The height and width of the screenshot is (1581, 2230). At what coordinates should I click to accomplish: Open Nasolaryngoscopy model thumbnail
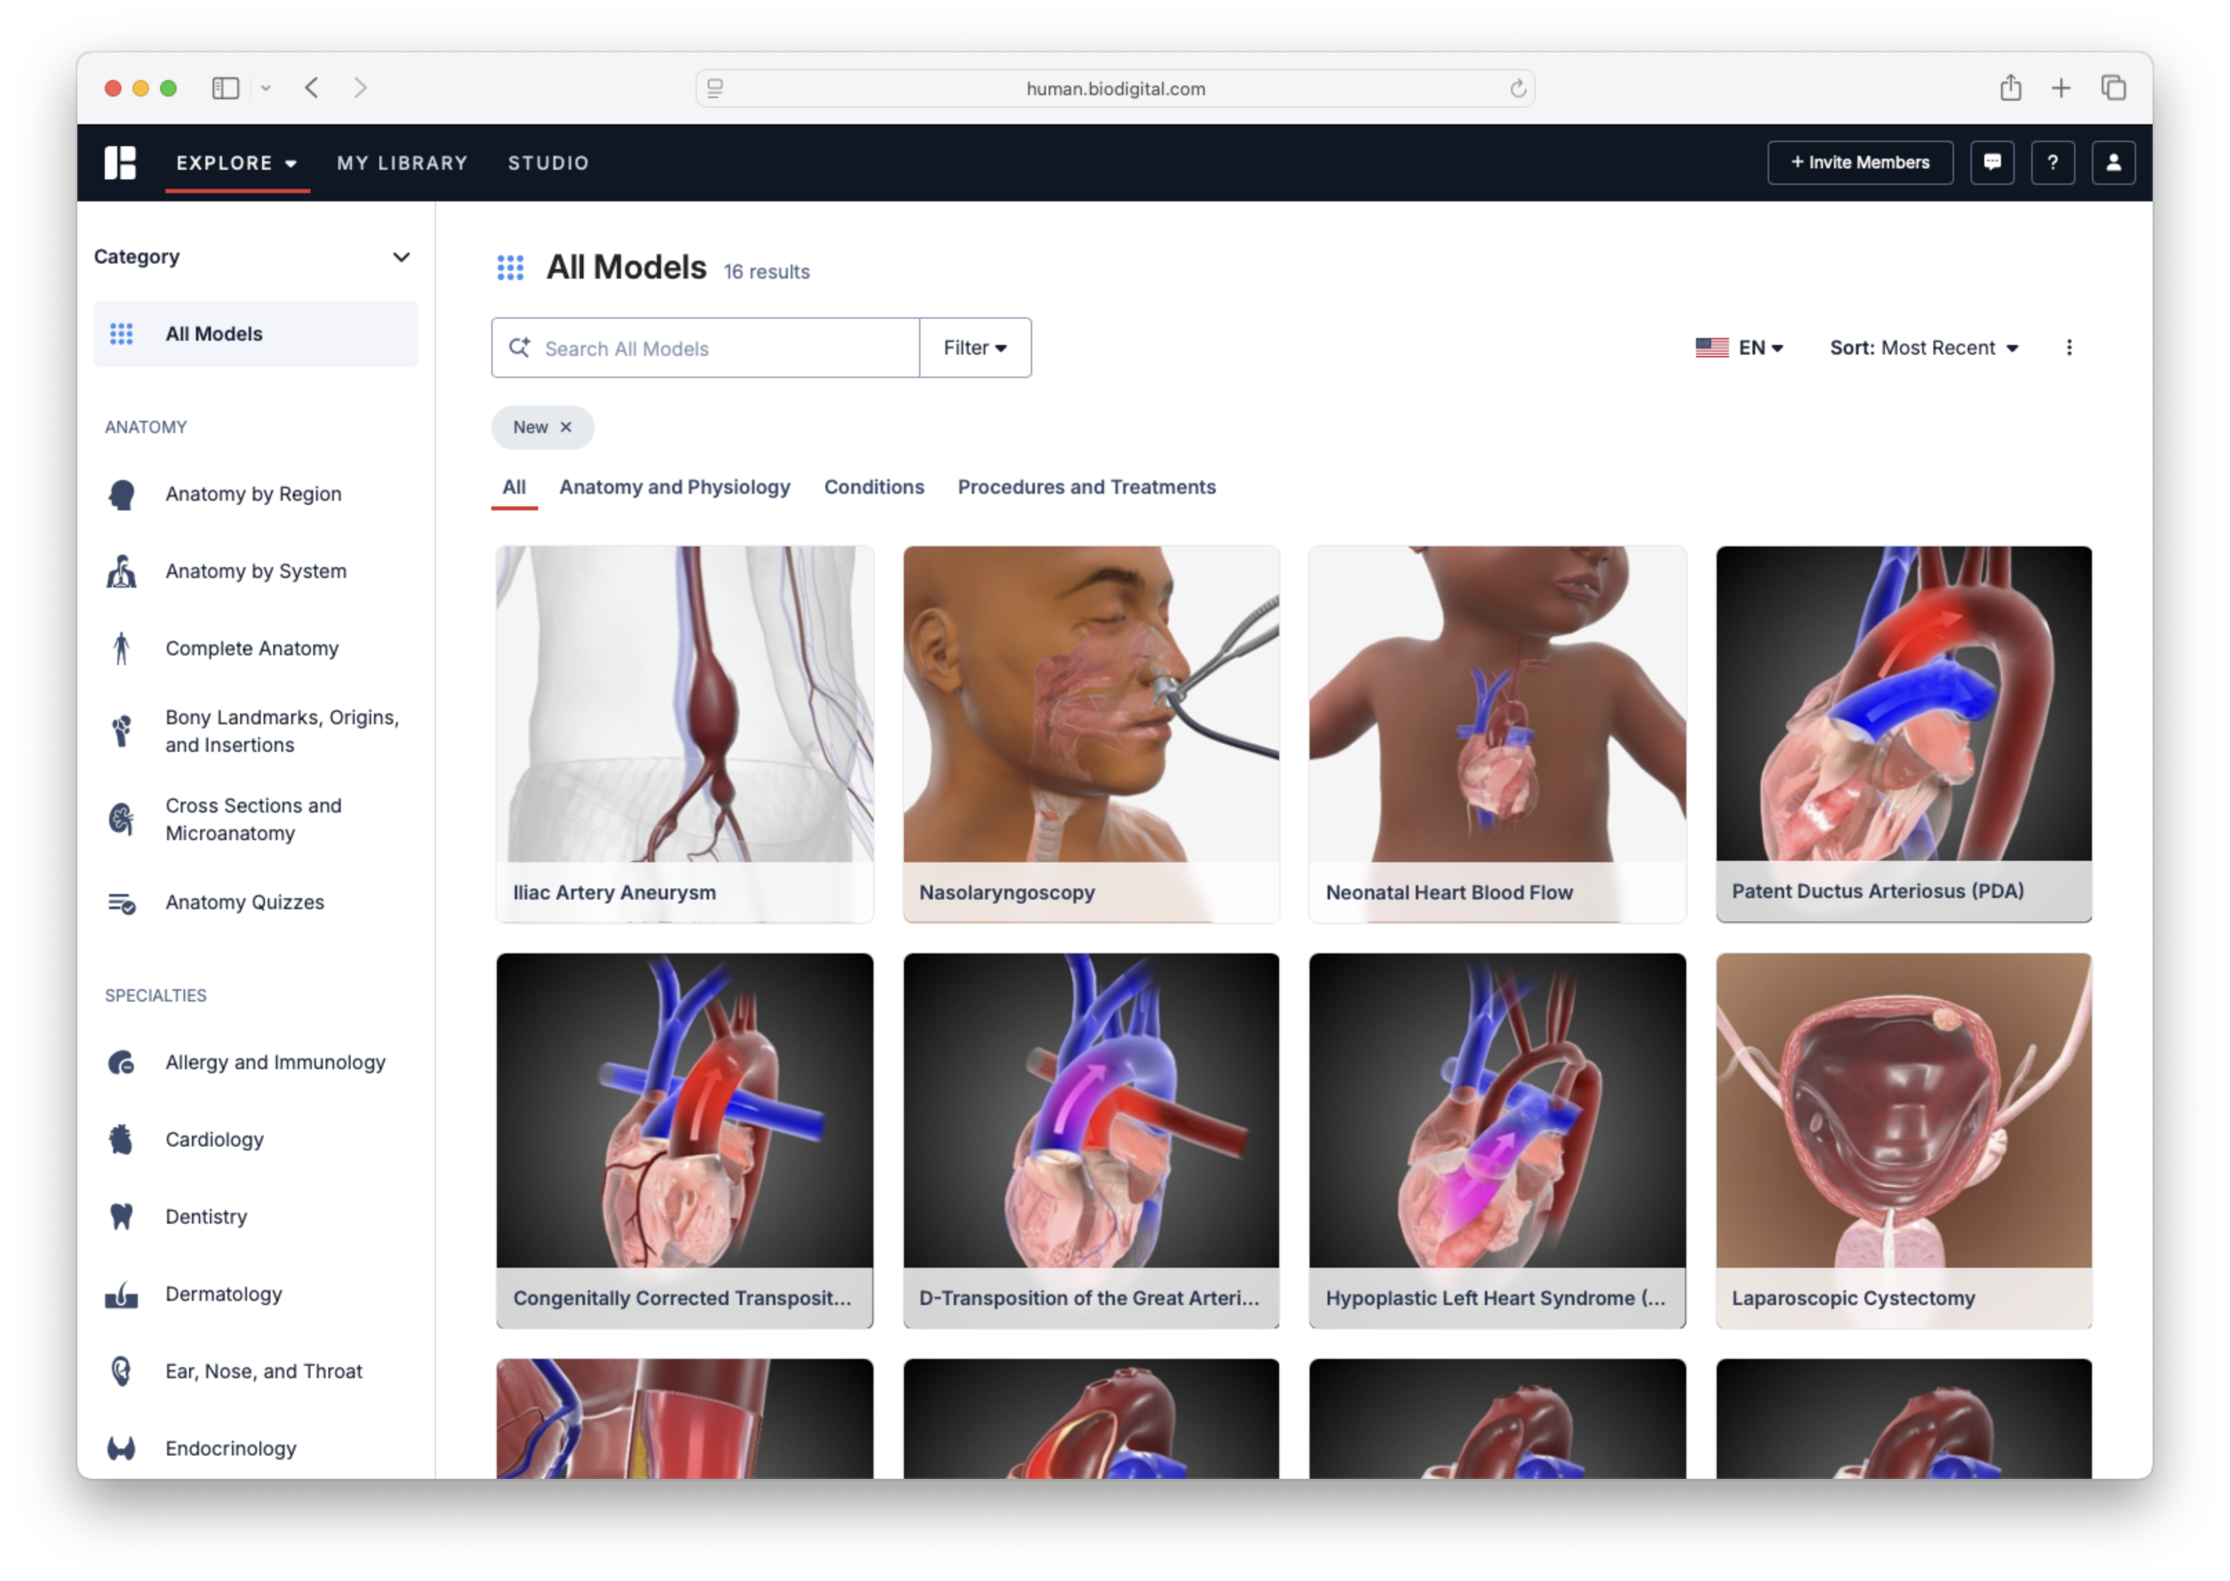click(x=1091, y=734)
